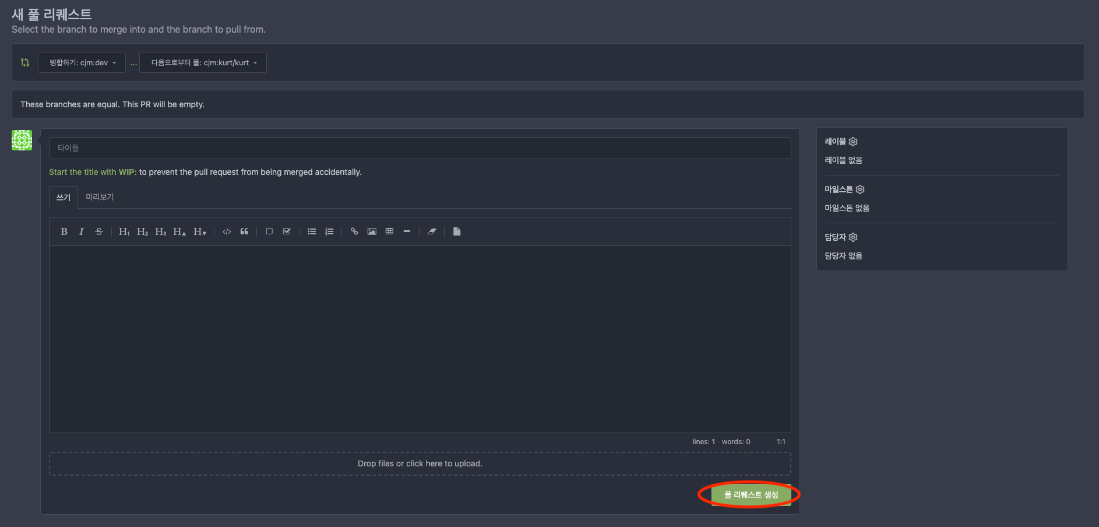
Task: Clear formatting with the eraser icon
Action: click(432, 231)
